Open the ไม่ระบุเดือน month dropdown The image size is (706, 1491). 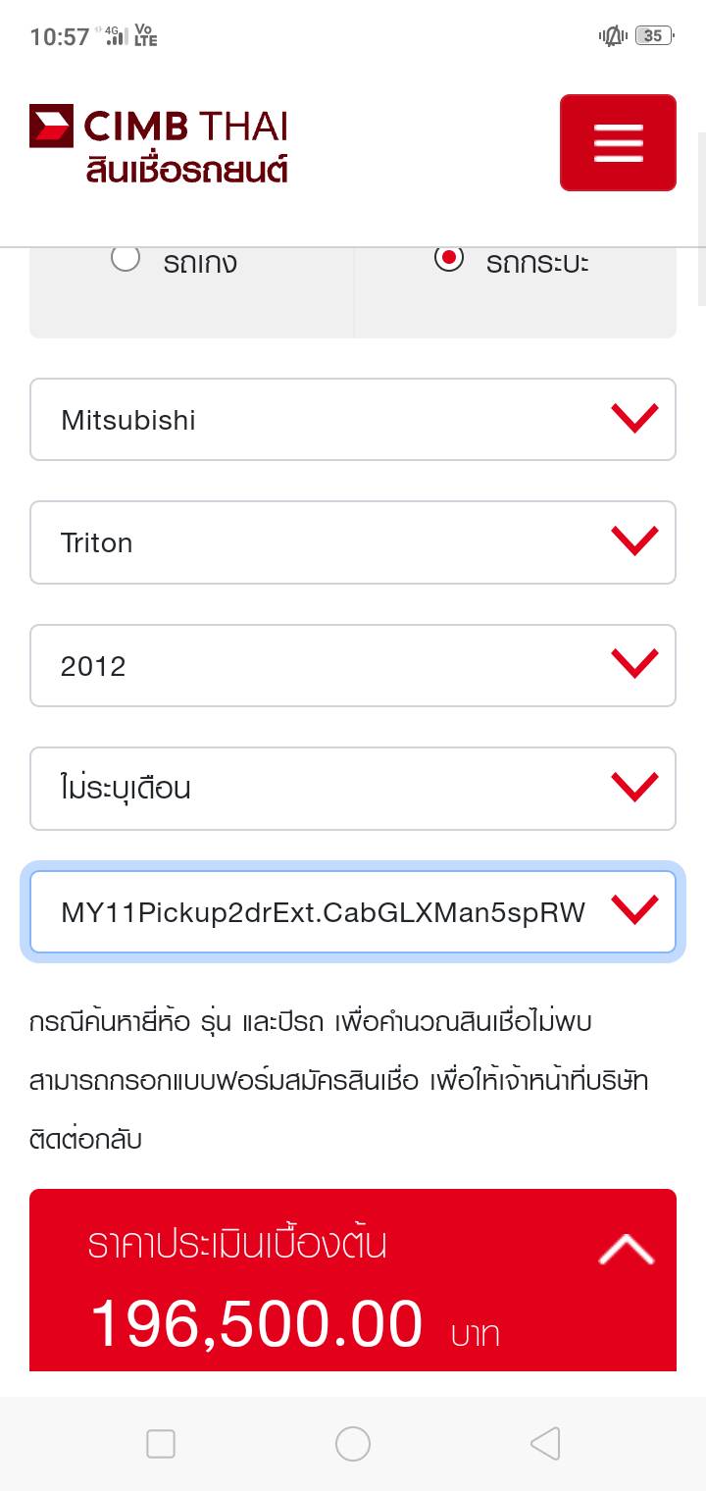pos(353,789)
